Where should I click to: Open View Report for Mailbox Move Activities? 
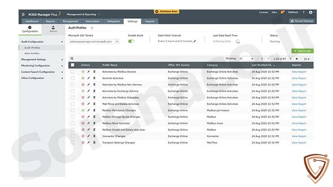(299, 123)
